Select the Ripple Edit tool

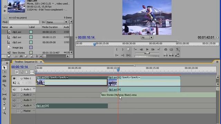pos(4,76)
